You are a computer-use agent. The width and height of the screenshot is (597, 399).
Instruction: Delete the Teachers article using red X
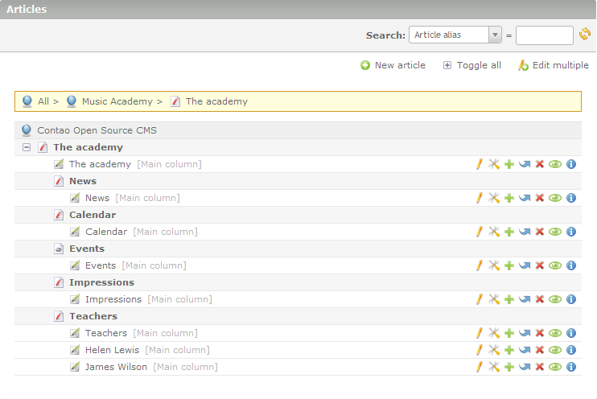click(x=540, y=333)
